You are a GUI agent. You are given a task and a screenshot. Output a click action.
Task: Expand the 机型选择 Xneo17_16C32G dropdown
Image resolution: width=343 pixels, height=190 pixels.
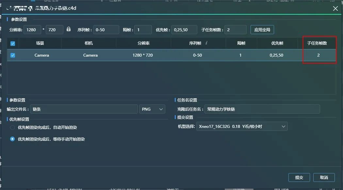[x=242, y=127]
